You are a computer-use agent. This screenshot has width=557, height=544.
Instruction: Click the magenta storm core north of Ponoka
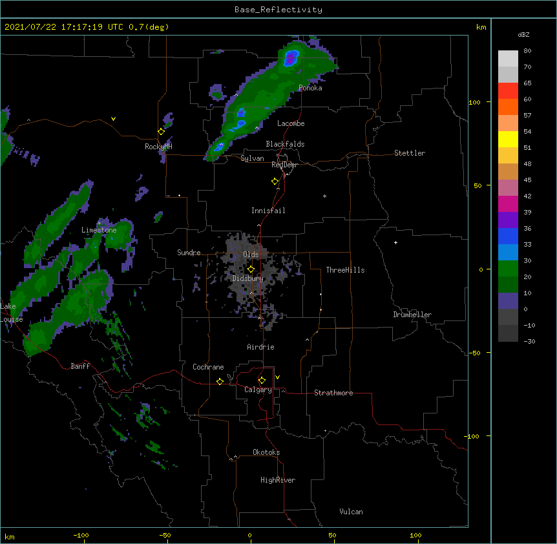291,59
